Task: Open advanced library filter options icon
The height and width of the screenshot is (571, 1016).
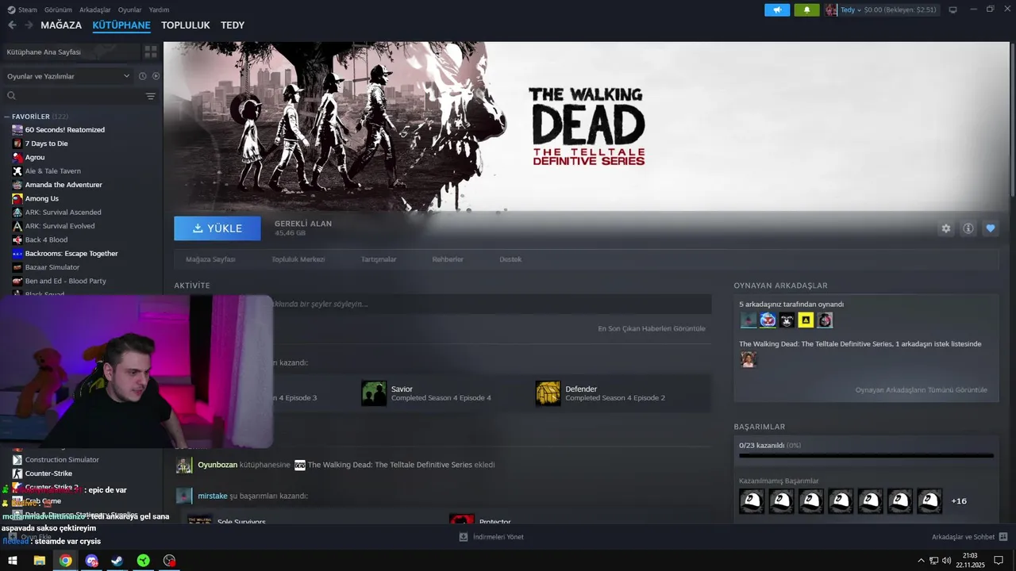Action: click(151, 96)
